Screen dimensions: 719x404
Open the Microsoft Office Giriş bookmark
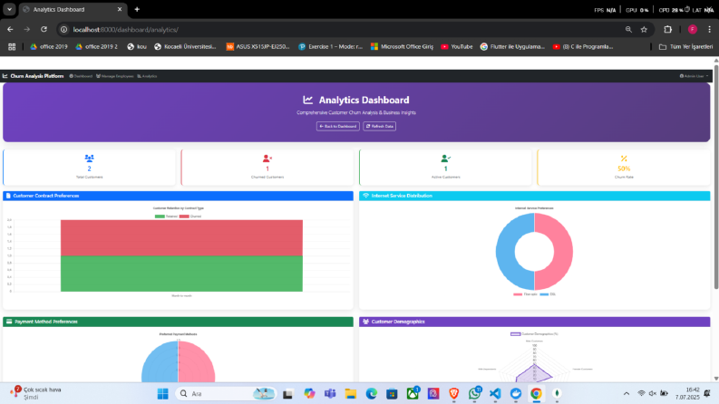pyautogui.click(x=402, y=47)
